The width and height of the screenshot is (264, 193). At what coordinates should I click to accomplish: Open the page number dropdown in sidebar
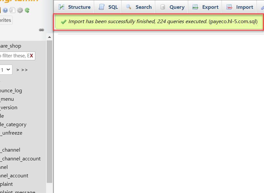(x=6, y=70)
